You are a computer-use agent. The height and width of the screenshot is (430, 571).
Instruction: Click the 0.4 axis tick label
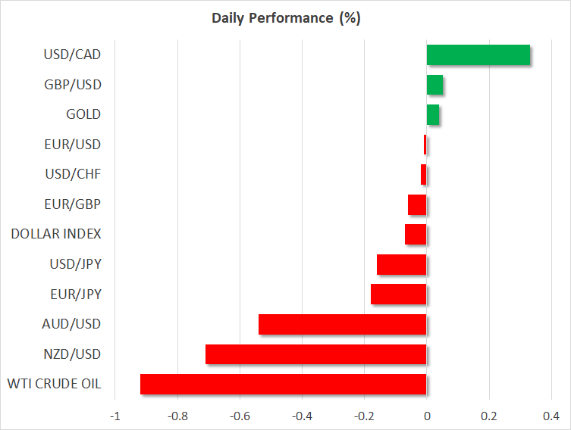[x=551, y=416]
